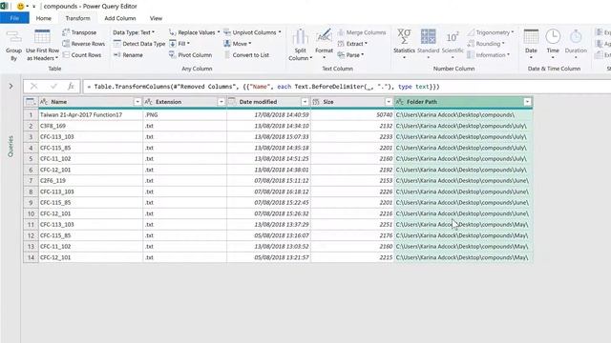Screen dimensions: 611x343
Task: Open the Information dropdown
Action: (488, 55)
